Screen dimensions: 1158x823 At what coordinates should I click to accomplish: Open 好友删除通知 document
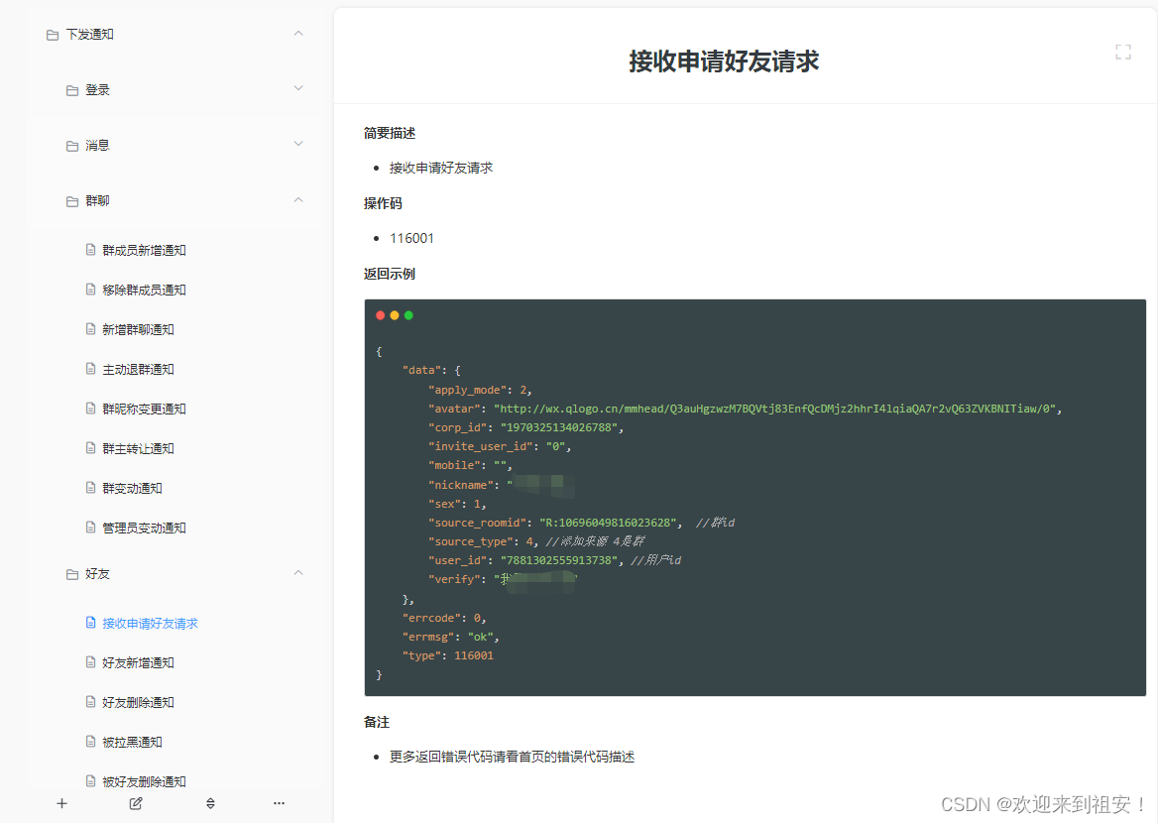click(138, 703)
